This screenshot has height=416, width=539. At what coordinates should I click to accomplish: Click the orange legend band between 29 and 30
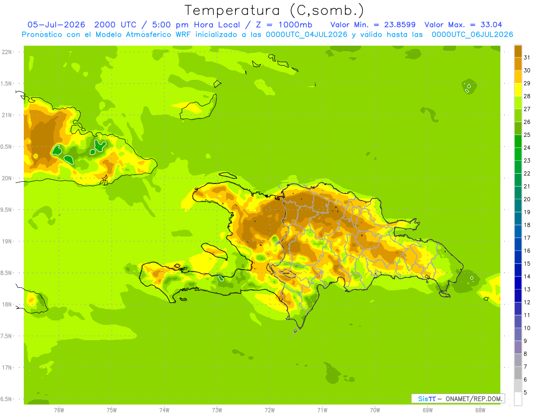pos(518,77)
